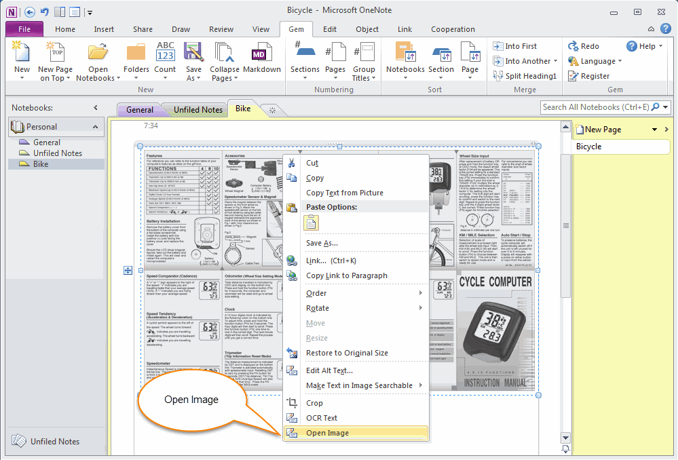Click the blue Help question mark icon
Image resolution: width=678 pixels, height=460 pixels.
click(x=666, y=29)
